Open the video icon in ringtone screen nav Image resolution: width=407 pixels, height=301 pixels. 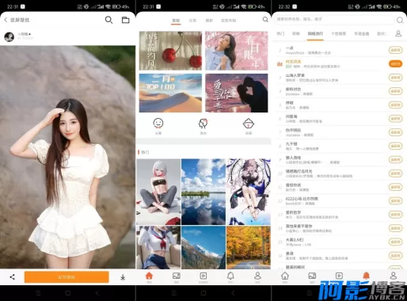[339, 276]
